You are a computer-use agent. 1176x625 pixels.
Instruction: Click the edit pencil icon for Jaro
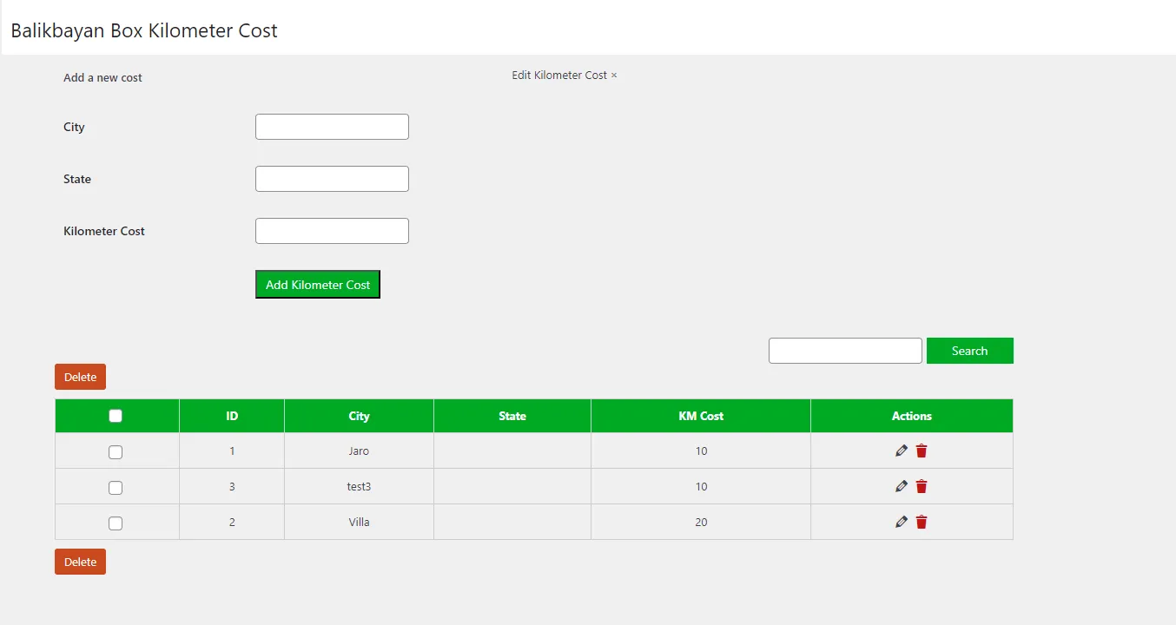click(x=901, y=451)
